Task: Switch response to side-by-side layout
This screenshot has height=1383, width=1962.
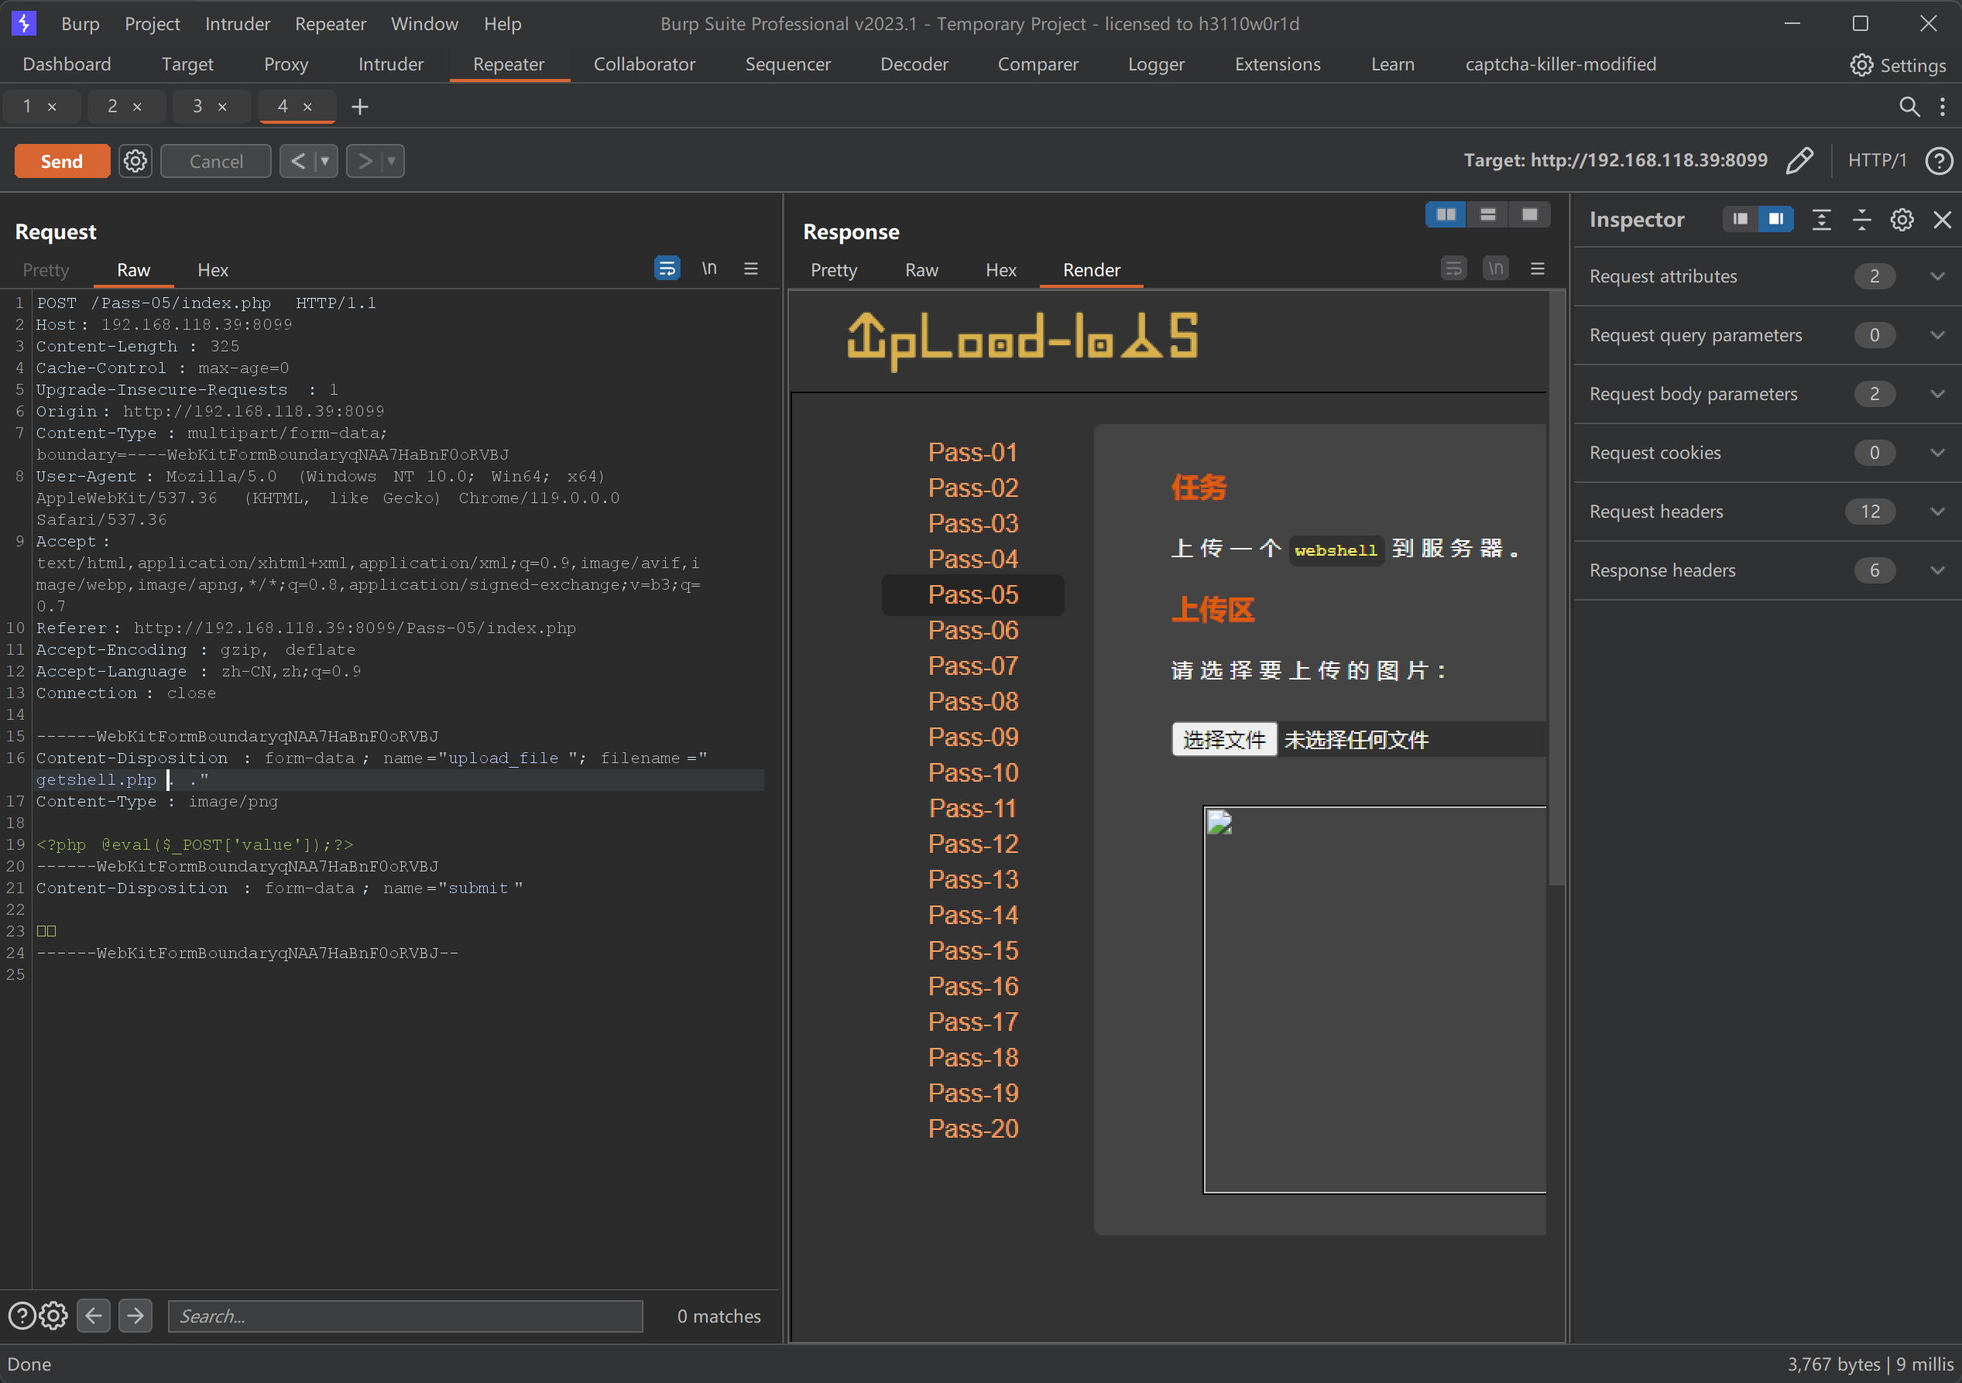Action: tap(1446, 214)
